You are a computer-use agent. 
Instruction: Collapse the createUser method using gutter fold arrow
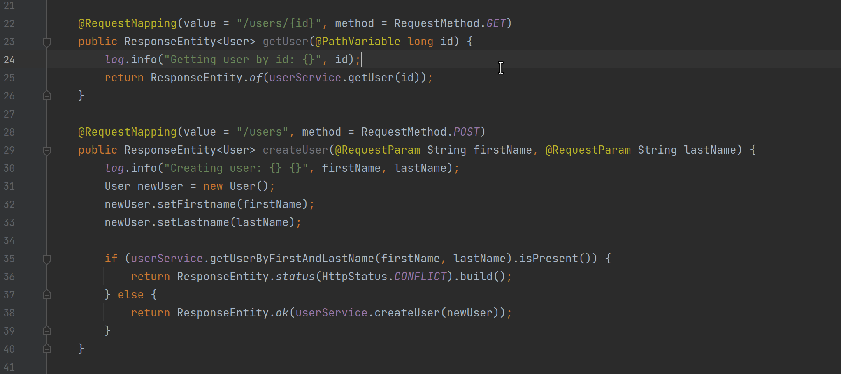click(x=46, y=150)
